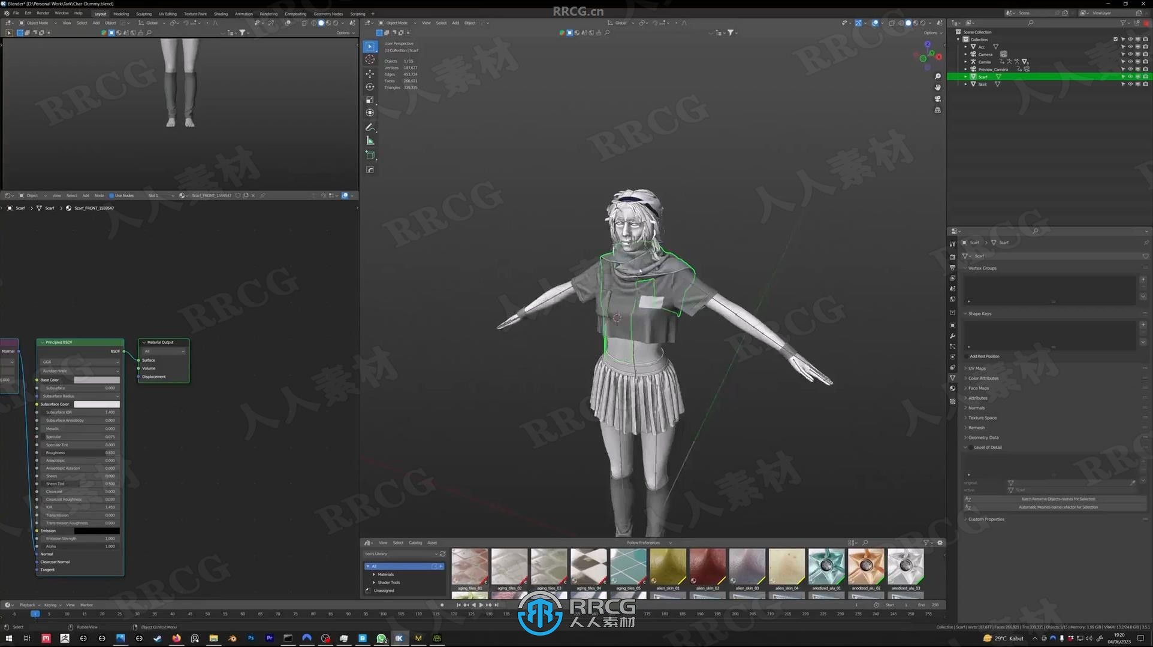
Task: Expand the Geometry Data panel
Action: pyautogui.click(x=983, y=438)
